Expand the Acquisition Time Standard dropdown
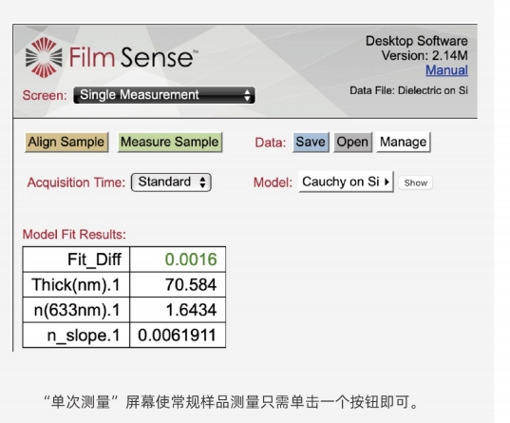 tap(171, 182)
